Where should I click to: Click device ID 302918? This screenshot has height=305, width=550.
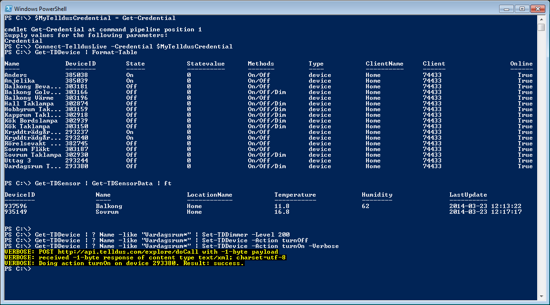(x=77, y=115)
